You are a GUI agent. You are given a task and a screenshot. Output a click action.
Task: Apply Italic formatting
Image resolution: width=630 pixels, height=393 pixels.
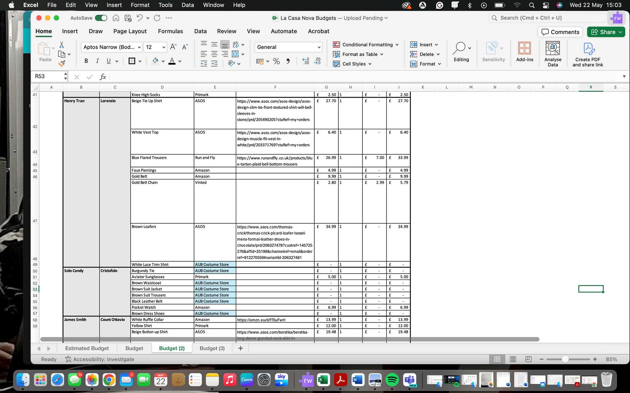[x=97, y=61]
